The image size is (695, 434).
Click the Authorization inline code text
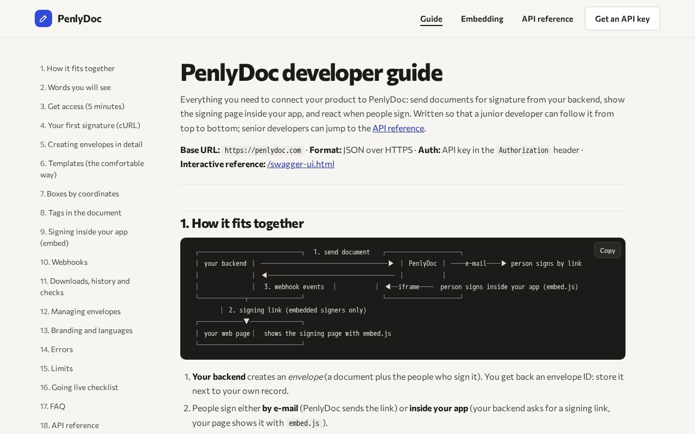(523, 150)
